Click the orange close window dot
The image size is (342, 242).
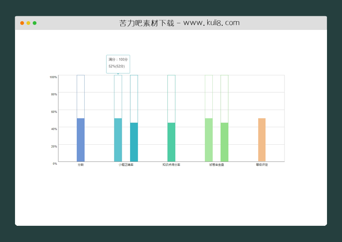22,23
